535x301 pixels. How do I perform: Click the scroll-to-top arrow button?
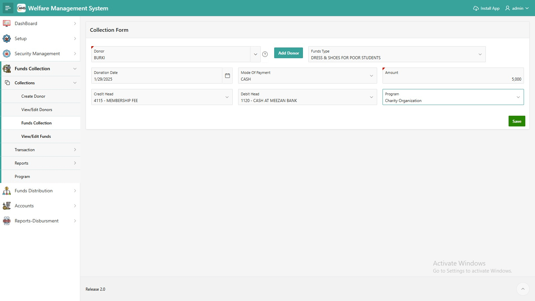(x=523, y=289)
